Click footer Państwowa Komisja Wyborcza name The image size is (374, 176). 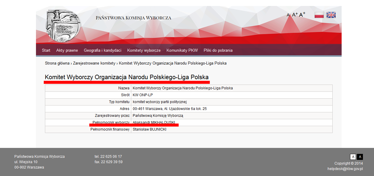coord(40,157)
